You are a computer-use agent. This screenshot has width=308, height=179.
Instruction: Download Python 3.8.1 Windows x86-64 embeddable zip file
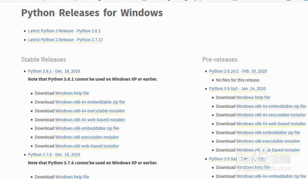pos(90,102)
